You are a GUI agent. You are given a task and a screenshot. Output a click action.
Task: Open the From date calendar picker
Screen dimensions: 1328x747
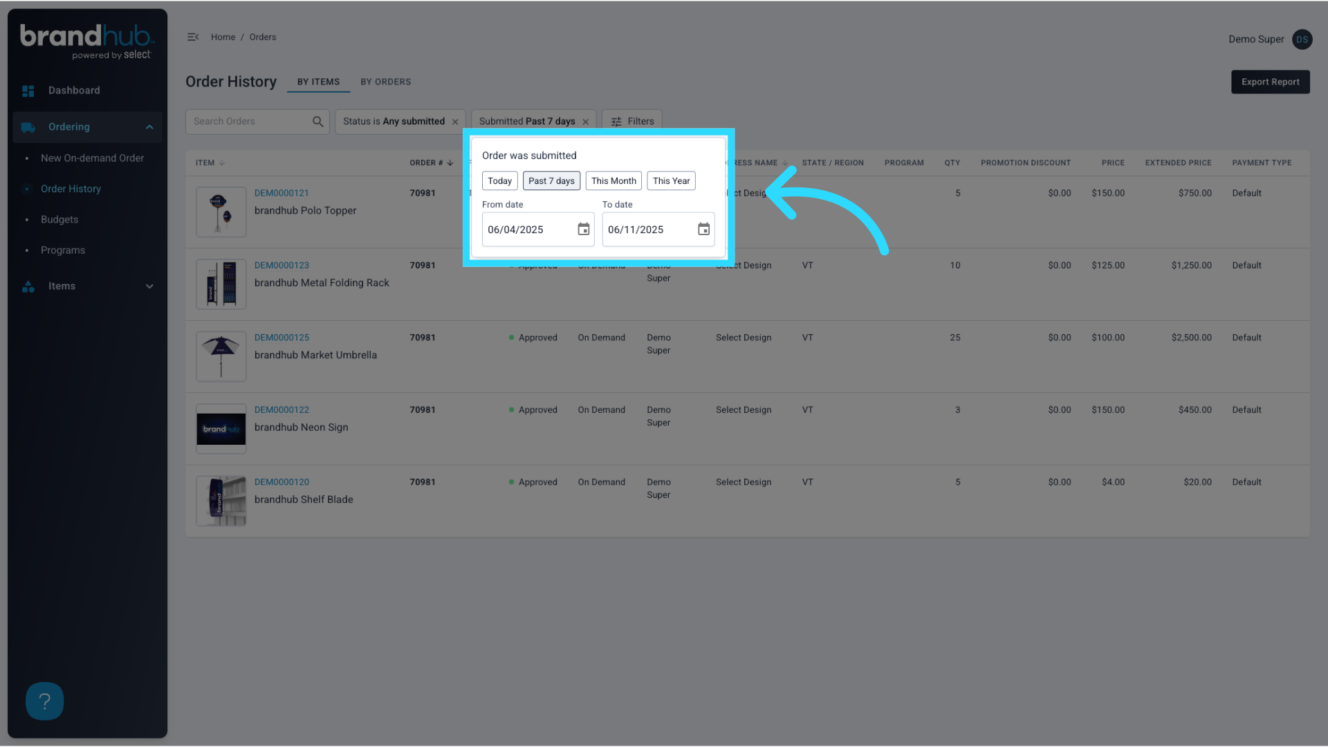click(x=583, y=229)
